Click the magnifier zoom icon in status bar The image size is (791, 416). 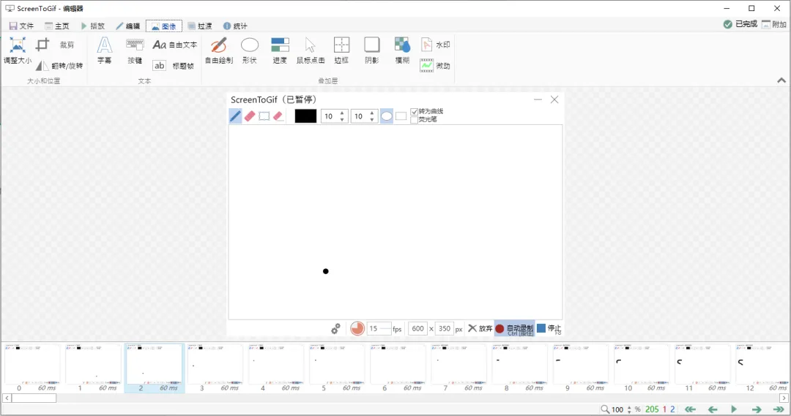click(605, 409)
